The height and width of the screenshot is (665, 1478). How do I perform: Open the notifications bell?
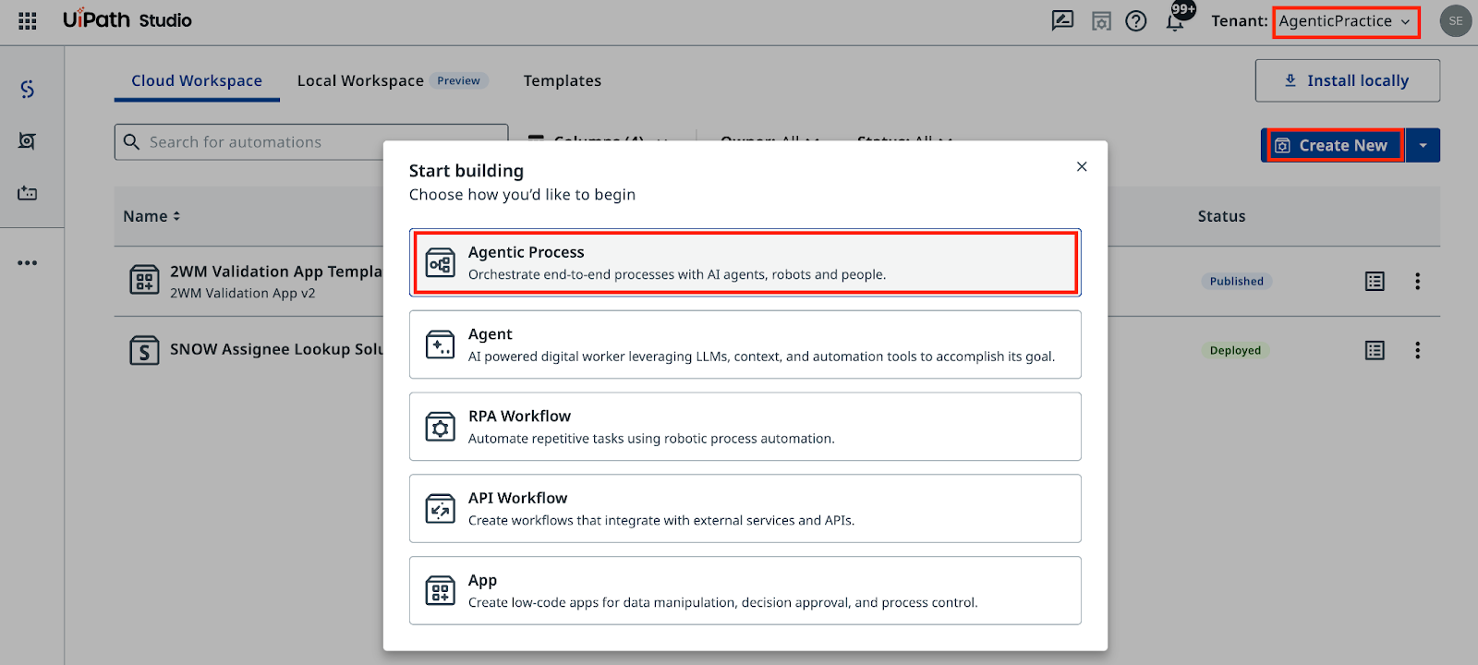point(1175,20)
